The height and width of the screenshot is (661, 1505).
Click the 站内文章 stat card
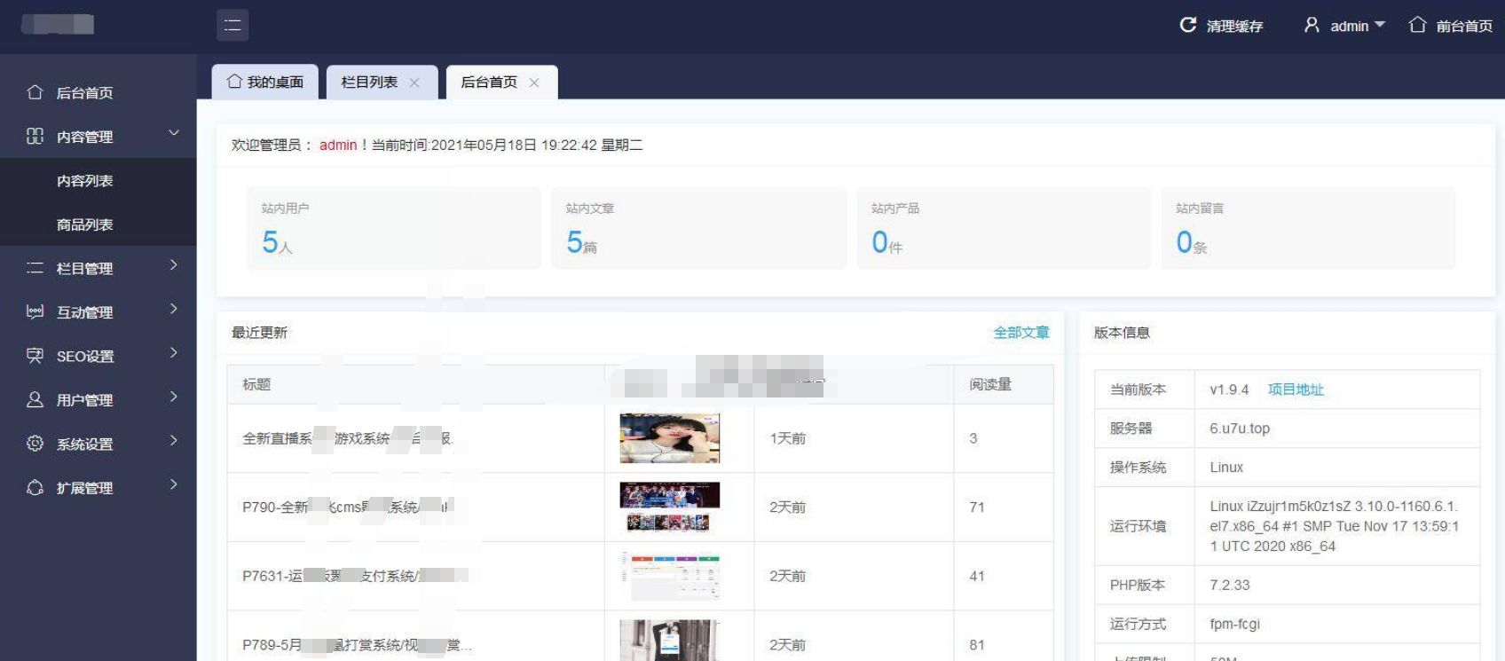tap(698, 228)
